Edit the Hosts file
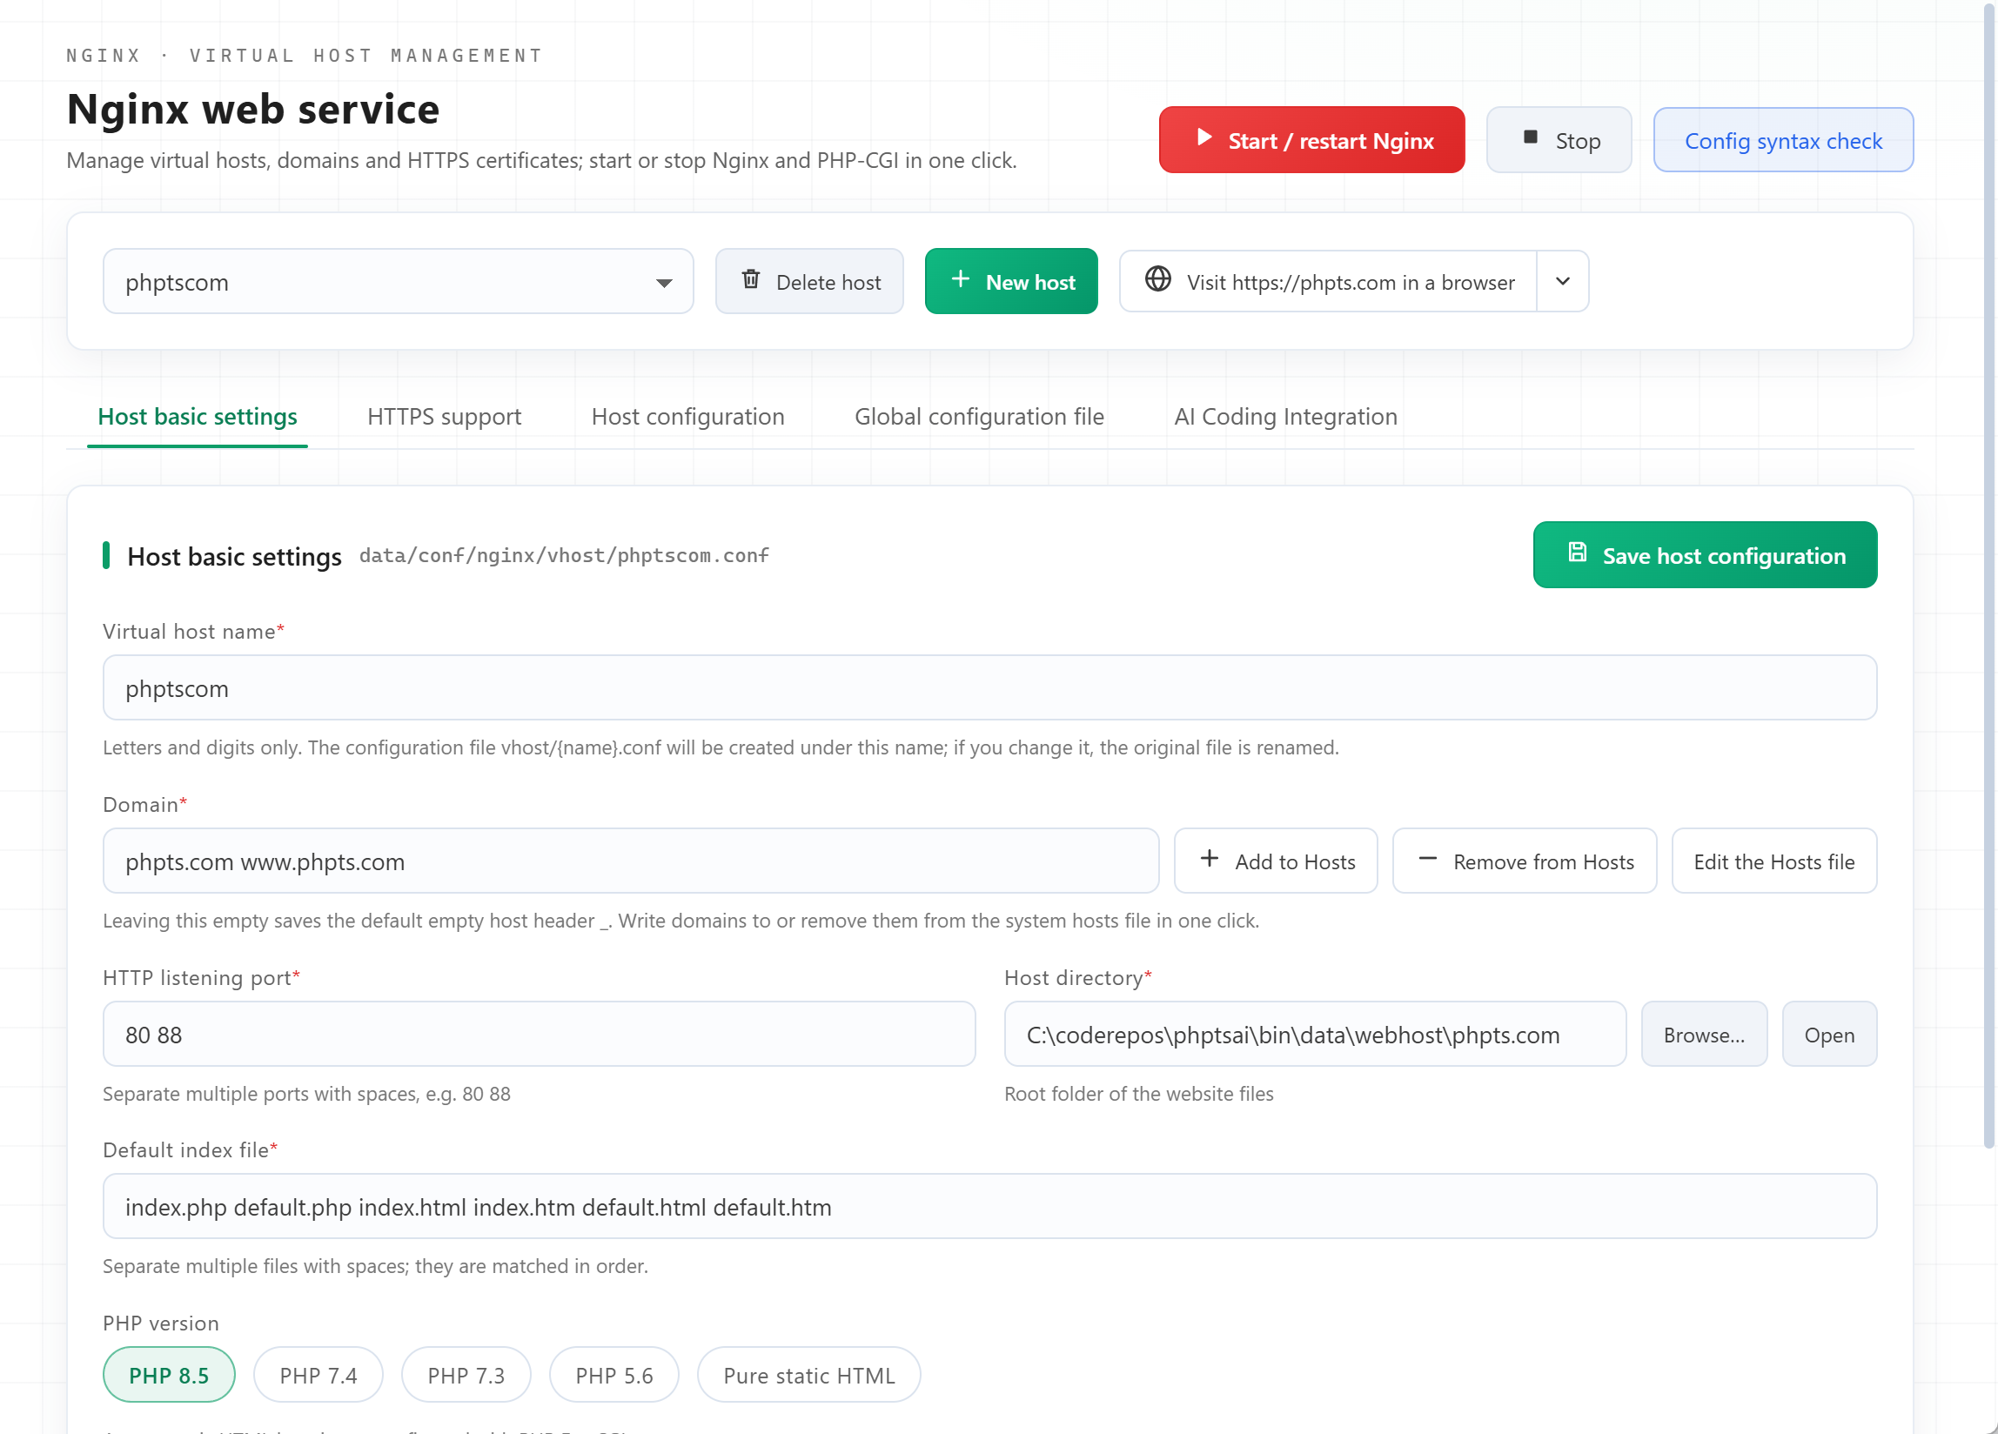Screen dimensions: 1998x1434 click(1774, 861)
